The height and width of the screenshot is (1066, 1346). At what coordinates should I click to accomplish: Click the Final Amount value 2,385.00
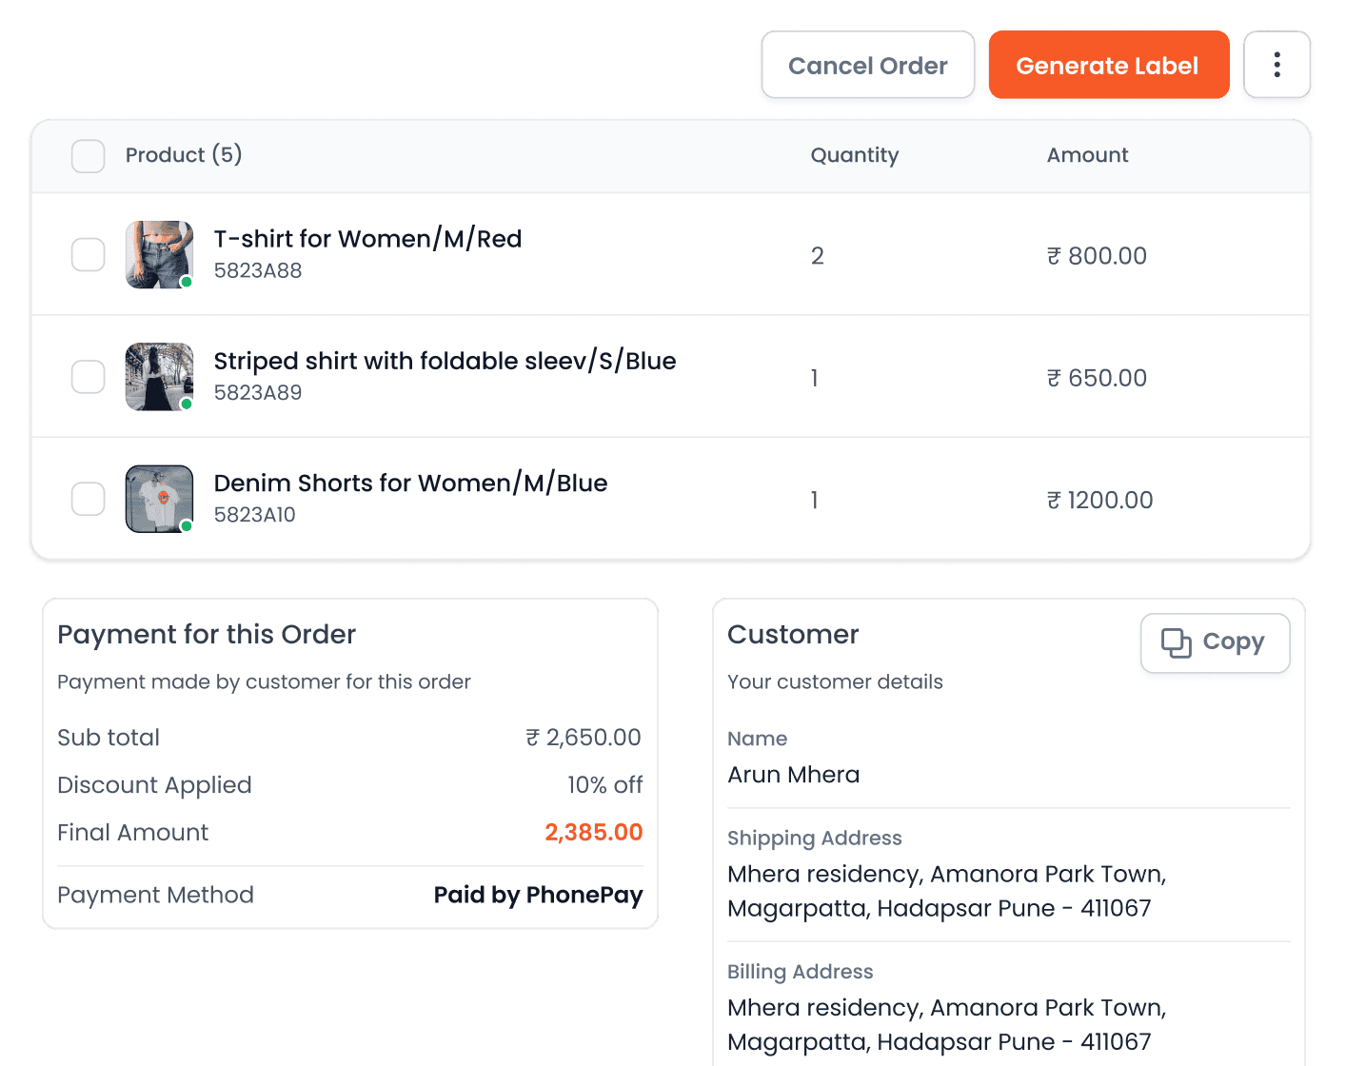(593, 833)
